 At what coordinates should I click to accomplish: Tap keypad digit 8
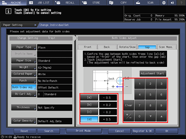[x=150, y=105]
